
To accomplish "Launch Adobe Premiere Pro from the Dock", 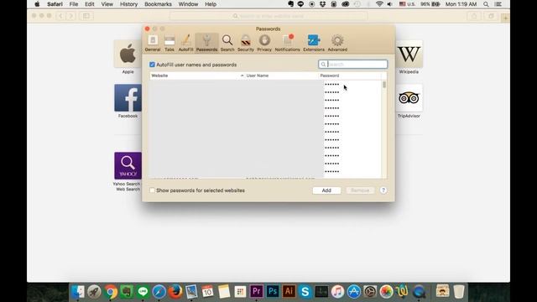I will coord(257,292).
